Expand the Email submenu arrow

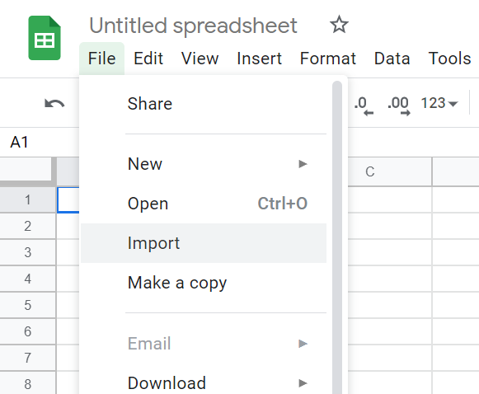click(303, 343)
